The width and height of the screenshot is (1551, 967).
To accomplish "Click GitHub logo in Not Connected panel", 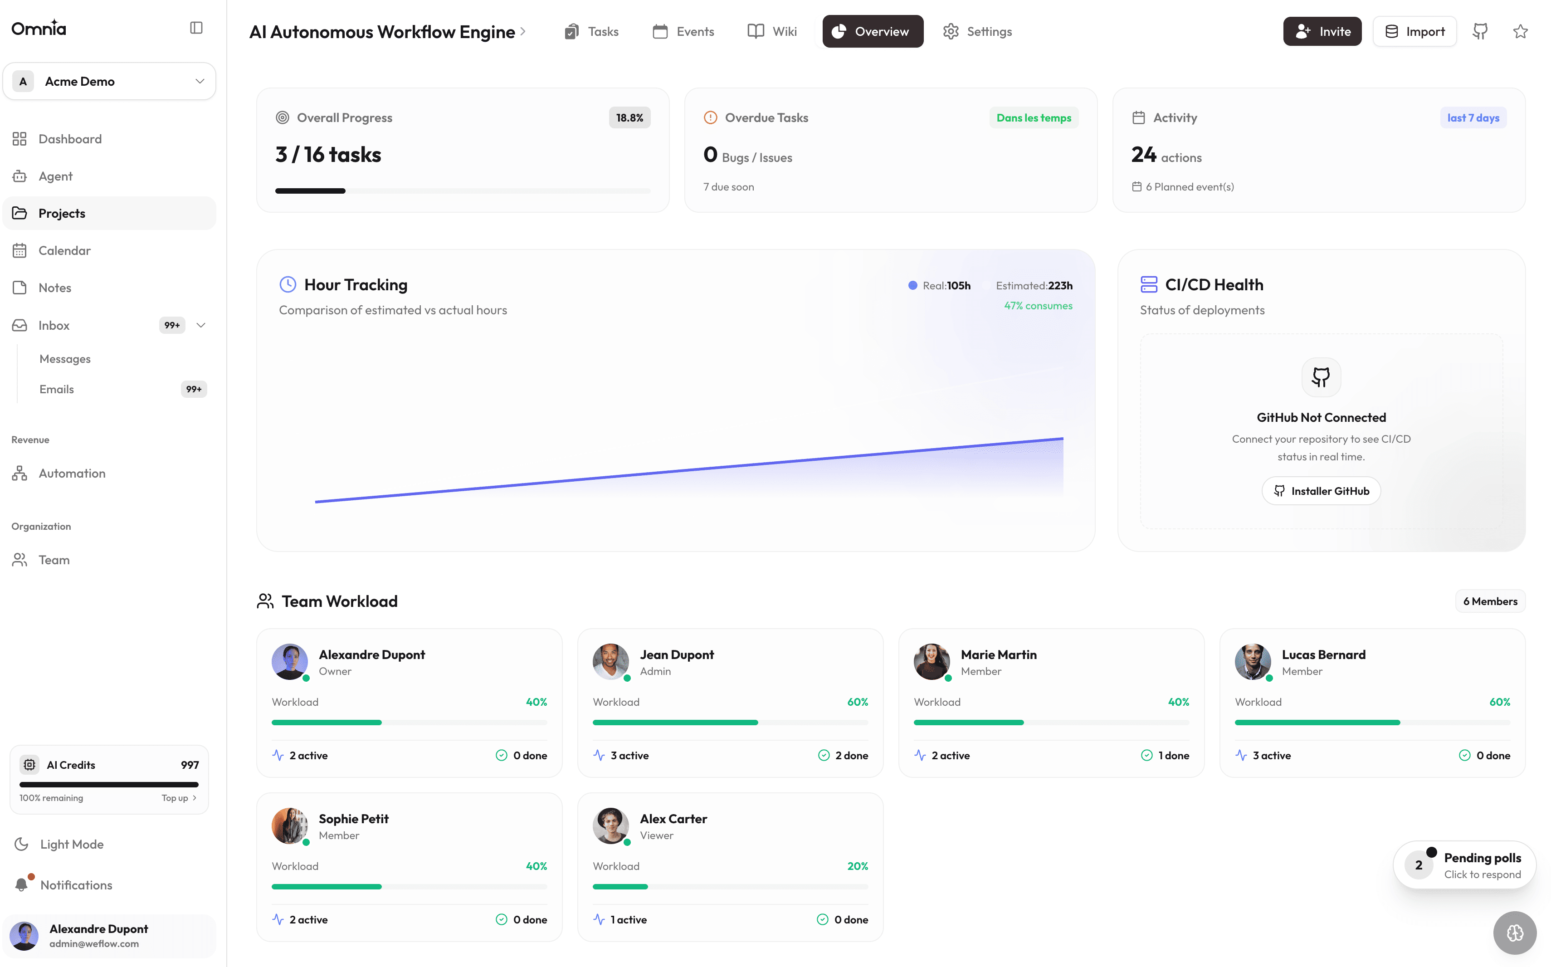I will [x=1321, y=377].
